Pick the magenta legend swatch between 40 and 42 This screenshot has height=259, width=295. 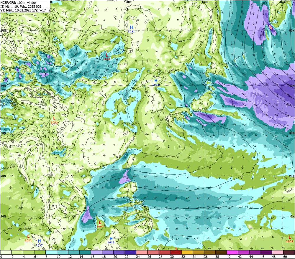click(232, 252)
